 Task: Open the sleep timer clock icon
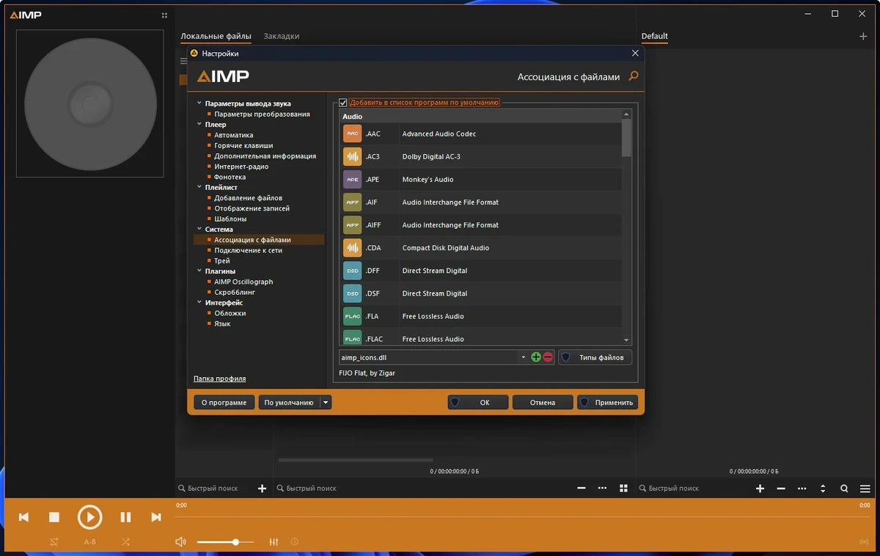[295, 542]
